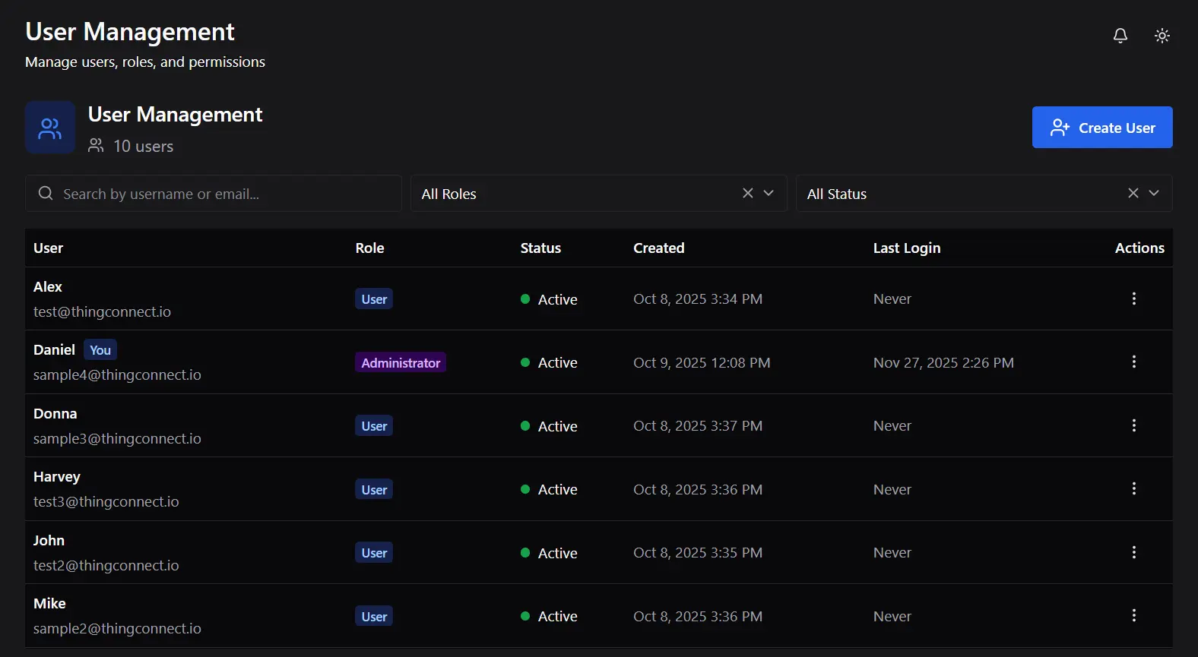Open actions menu for Alex
The height and width of the screenshot is (657, 1198).
click(1133, 298)
